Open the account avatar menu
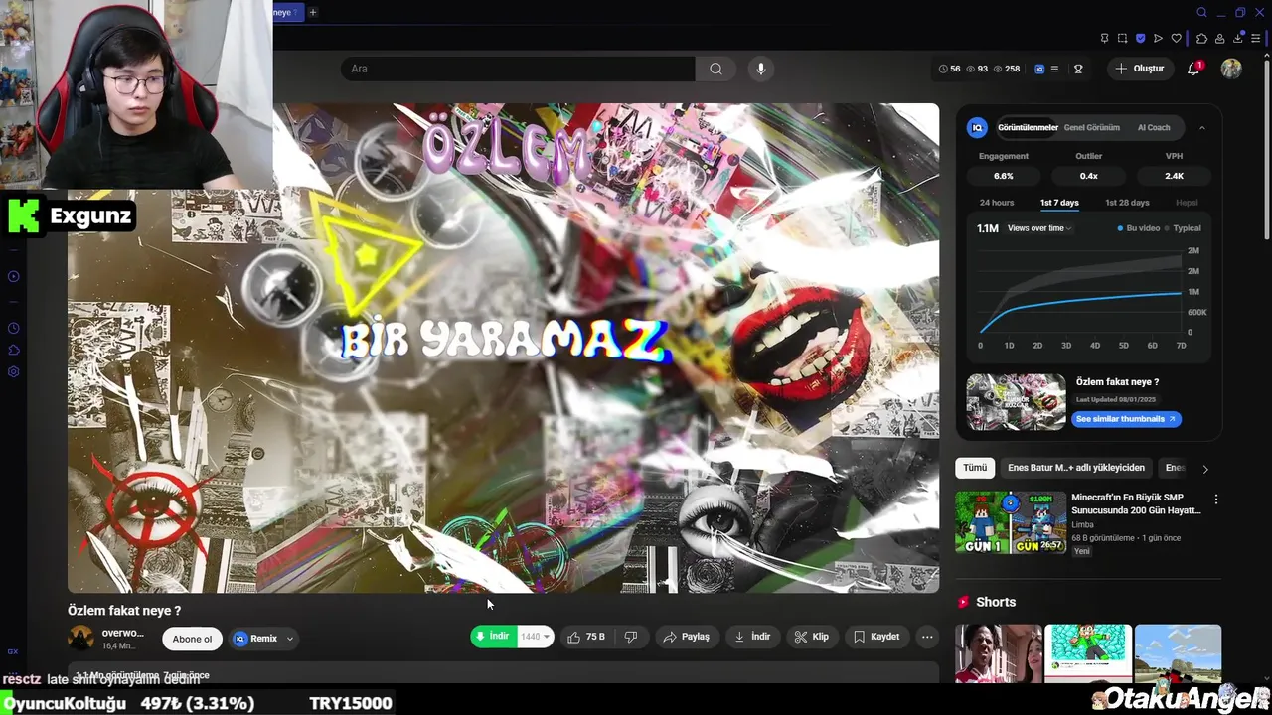 [1231, 69]
